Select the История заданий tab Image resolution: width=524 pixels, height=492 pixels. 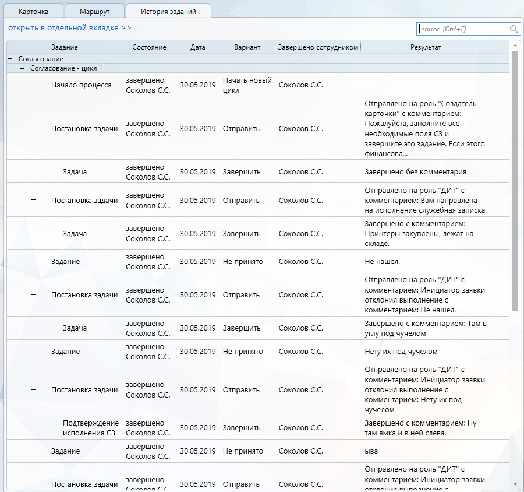pyautogui.click(x=168, y=12)
